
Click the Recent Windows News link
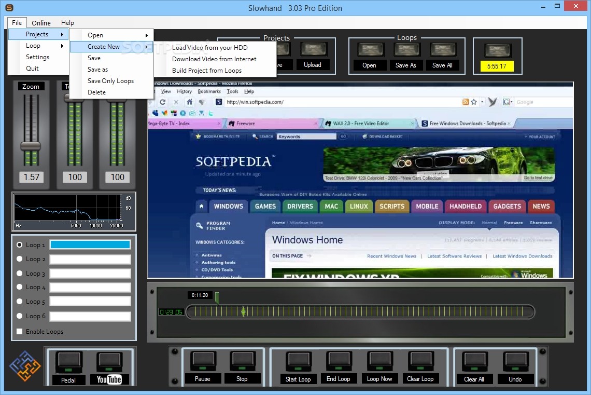(x=391, y=256)
